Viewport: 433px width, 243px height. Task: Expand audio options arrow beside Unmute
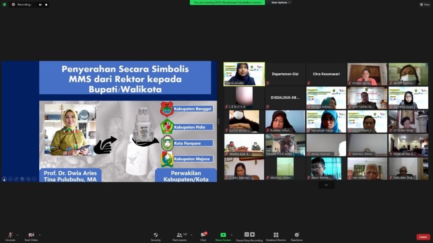coord(18,235)
